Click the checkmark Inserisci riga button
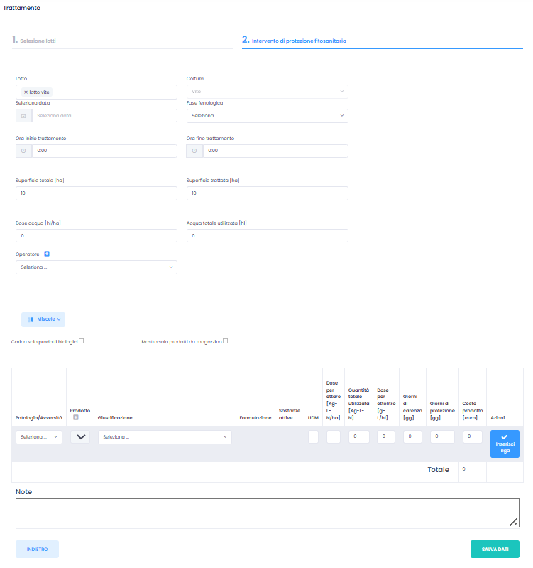Screen dimensions: 533x568 pyautogui.click(x=504, y=444)
